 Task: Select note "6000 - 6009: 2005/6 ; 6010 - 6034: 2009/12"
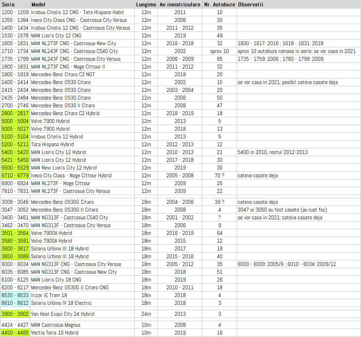click(x=287, y=264)
